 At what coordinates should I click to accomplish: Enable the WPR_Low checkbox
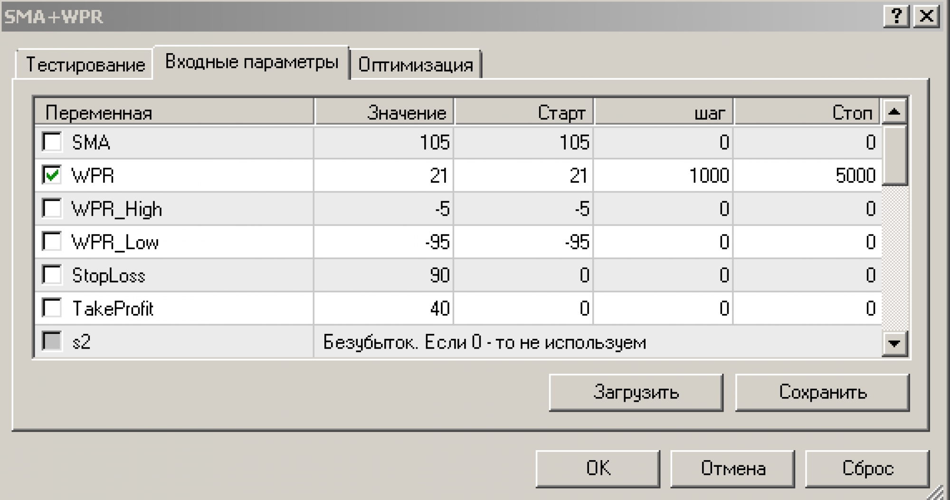coord(52,241)
